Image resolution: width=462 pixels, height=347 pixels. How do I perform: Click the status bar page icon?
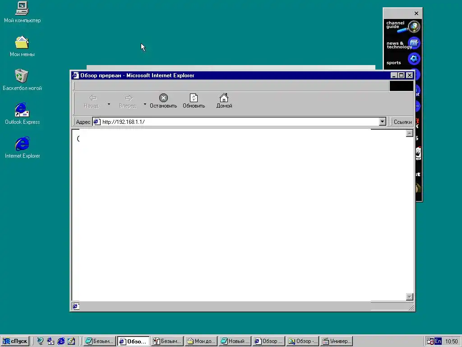tap(76, 306)
